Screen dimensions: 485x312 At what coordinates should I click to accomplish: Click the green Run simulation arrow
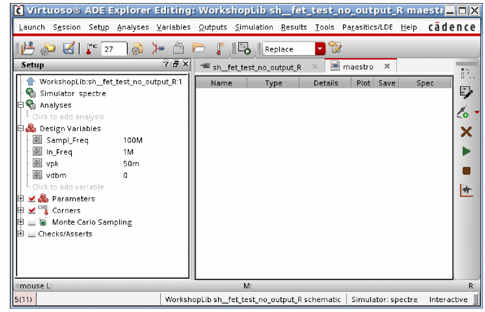[x=466, y=151]
